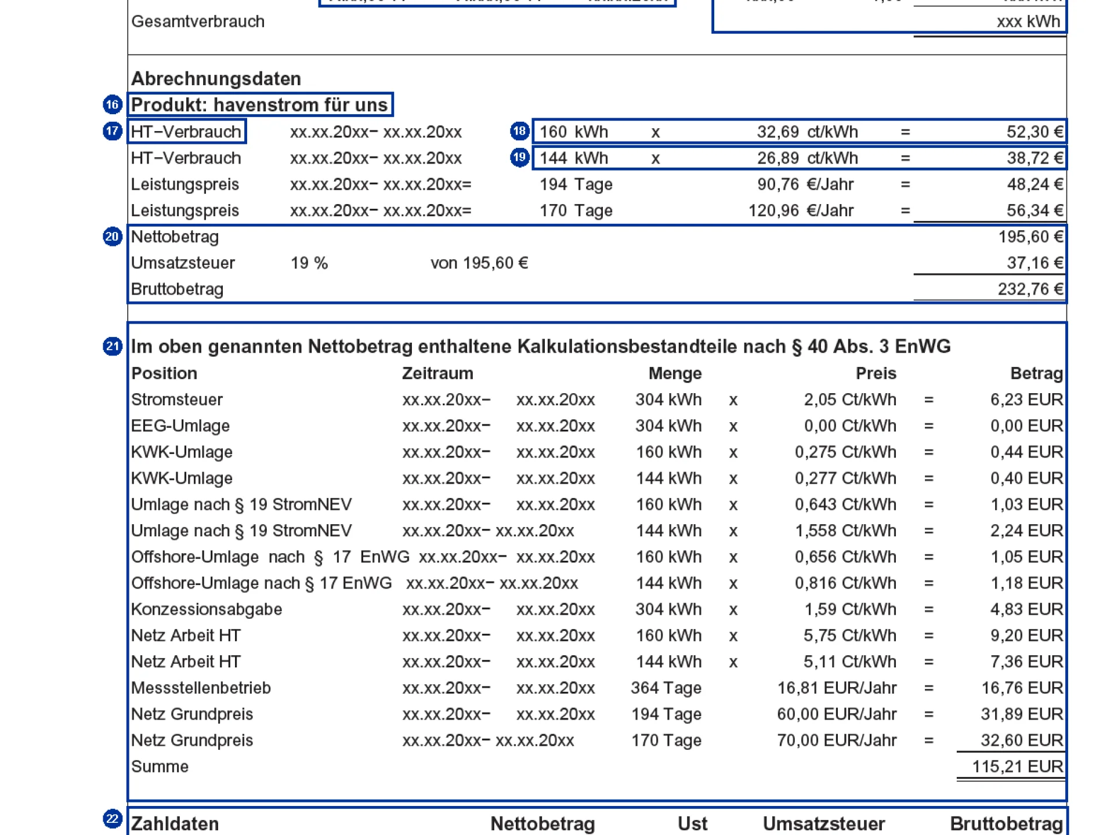Click the number 19 marker badge

(x=519, y=157)
